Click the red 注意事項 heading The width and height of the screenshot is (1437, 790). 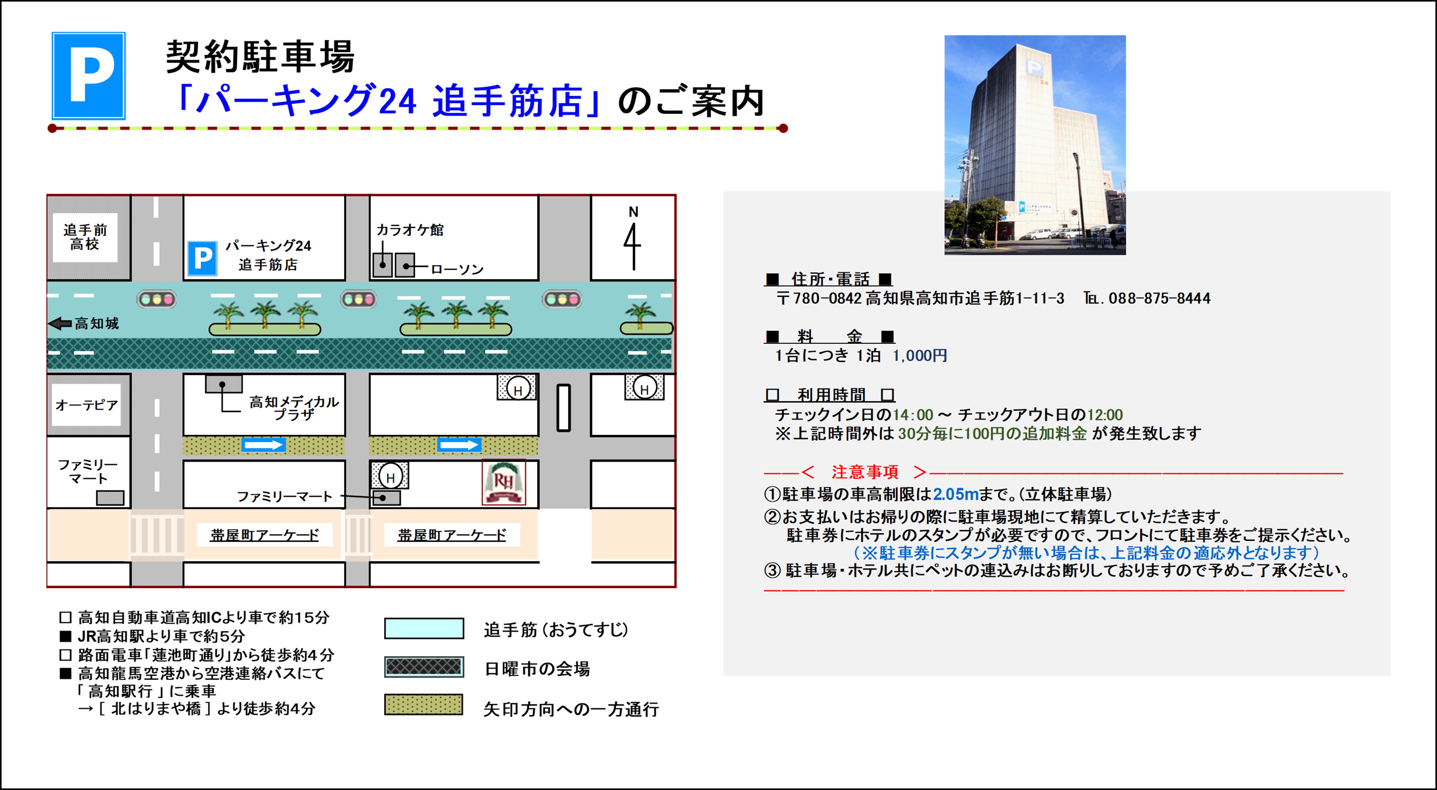coord(865,473)
